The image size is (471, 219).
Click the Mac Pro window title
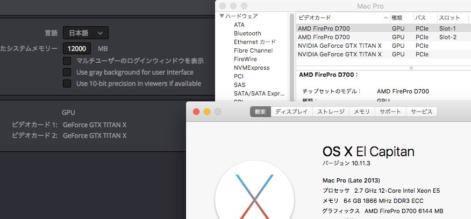370,6
